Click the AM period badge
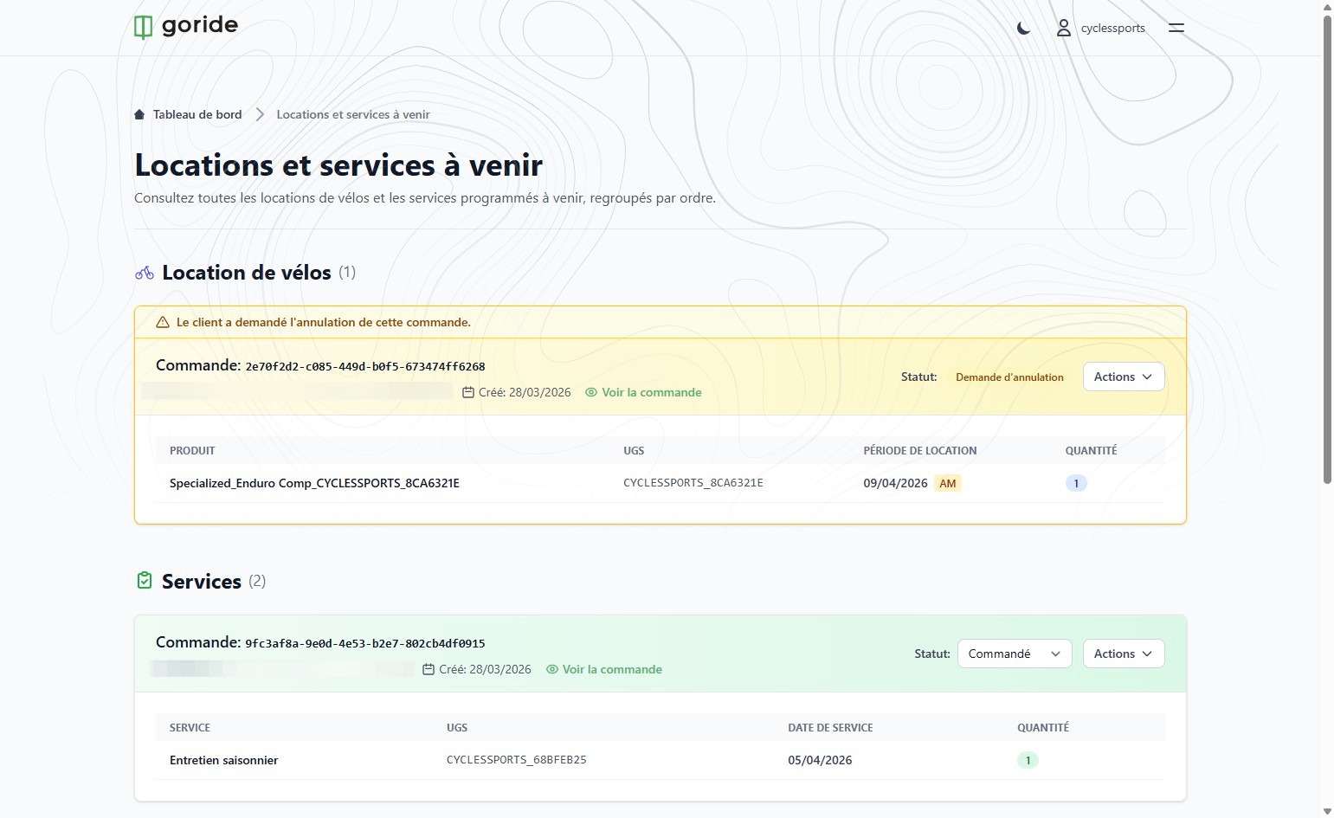 (948, 483)
